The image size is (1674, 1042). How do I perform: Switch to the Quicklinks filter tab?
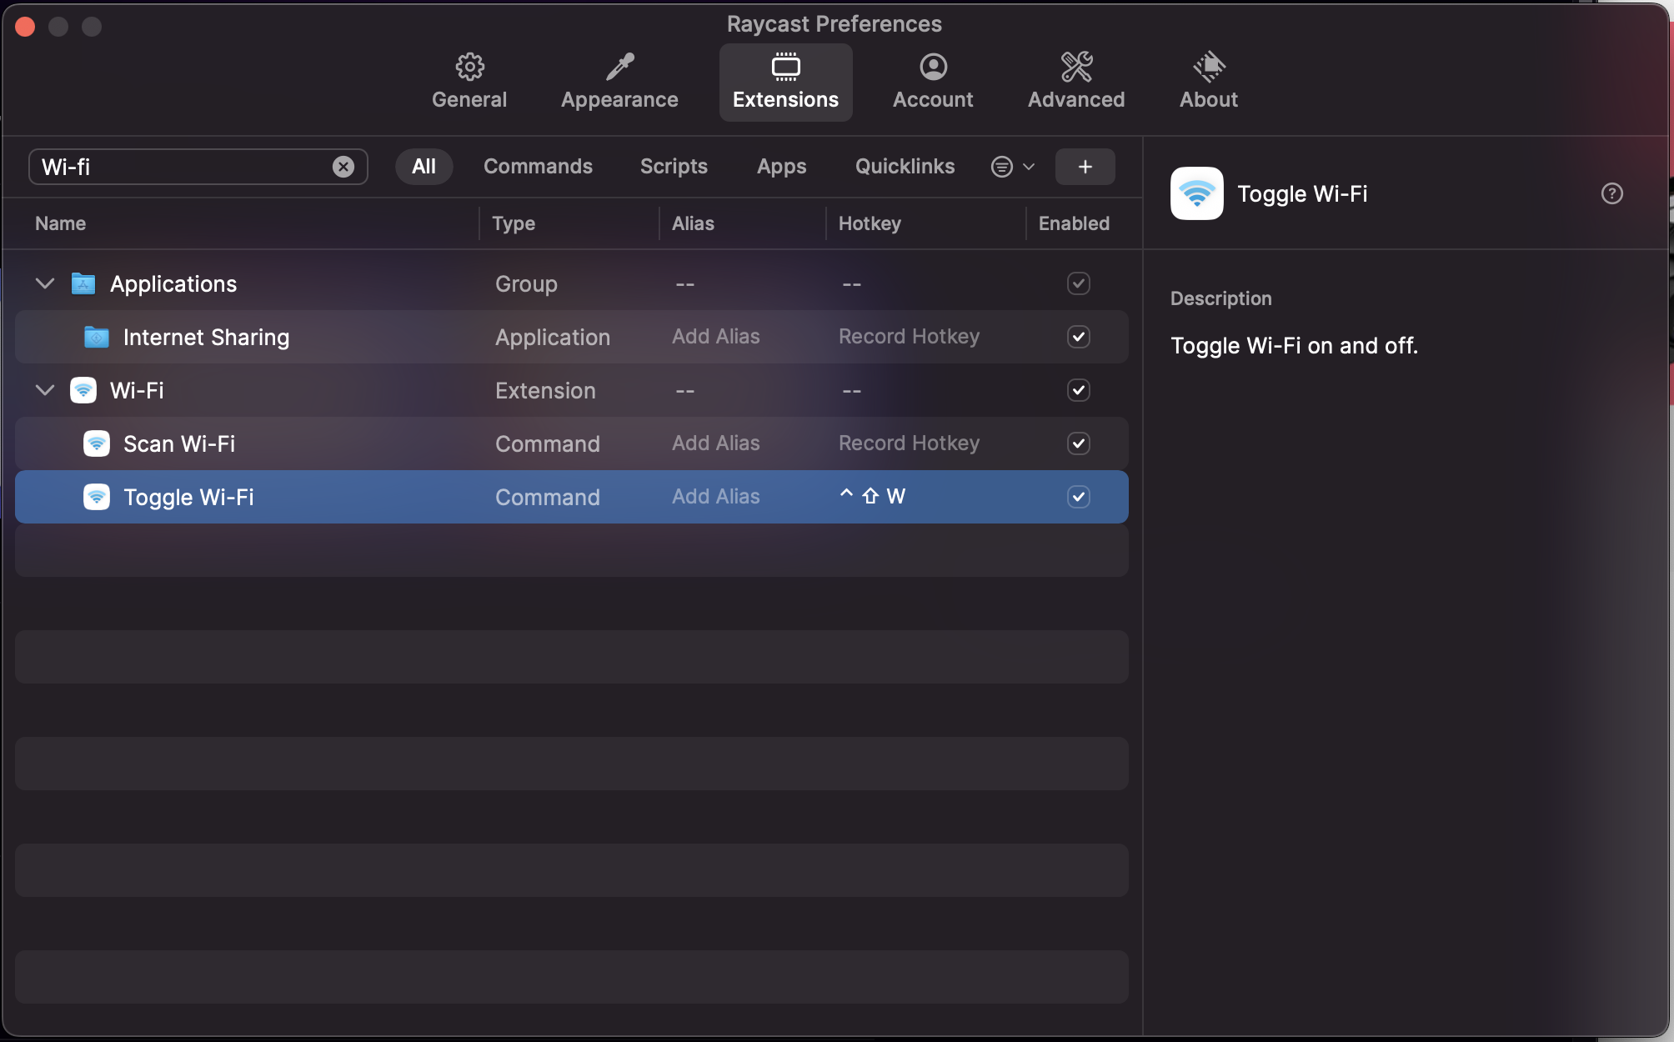click(905, 167)
